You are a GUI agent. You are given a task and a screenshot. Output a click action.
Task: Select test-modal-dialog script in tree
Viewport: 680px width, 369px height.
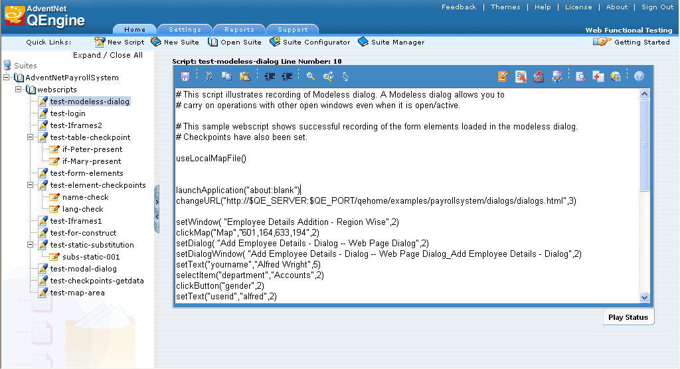point(83,269)
